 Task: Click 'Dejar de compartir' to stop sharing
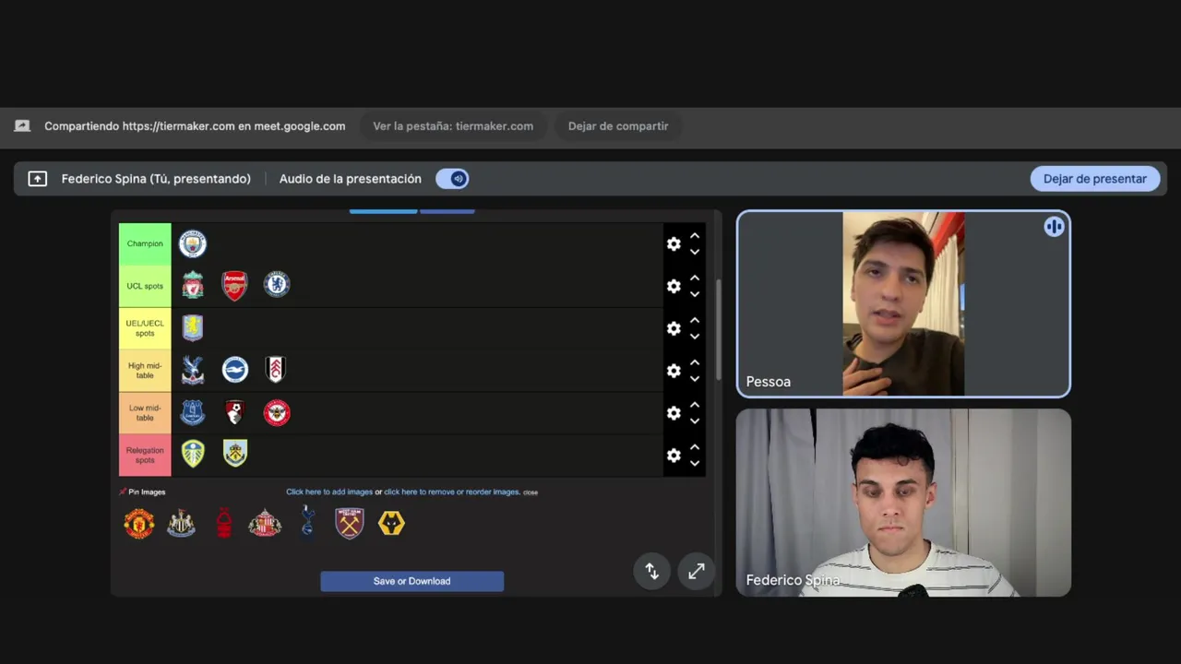click(618, 126)
